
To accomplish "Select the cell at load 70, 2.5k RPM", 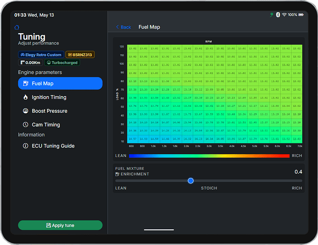I will 198,90.
